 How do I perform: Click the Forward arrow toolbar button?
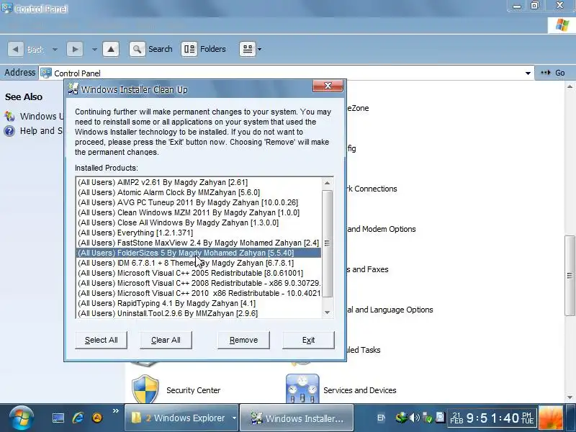pyautogui.click(x=75, y=49)
